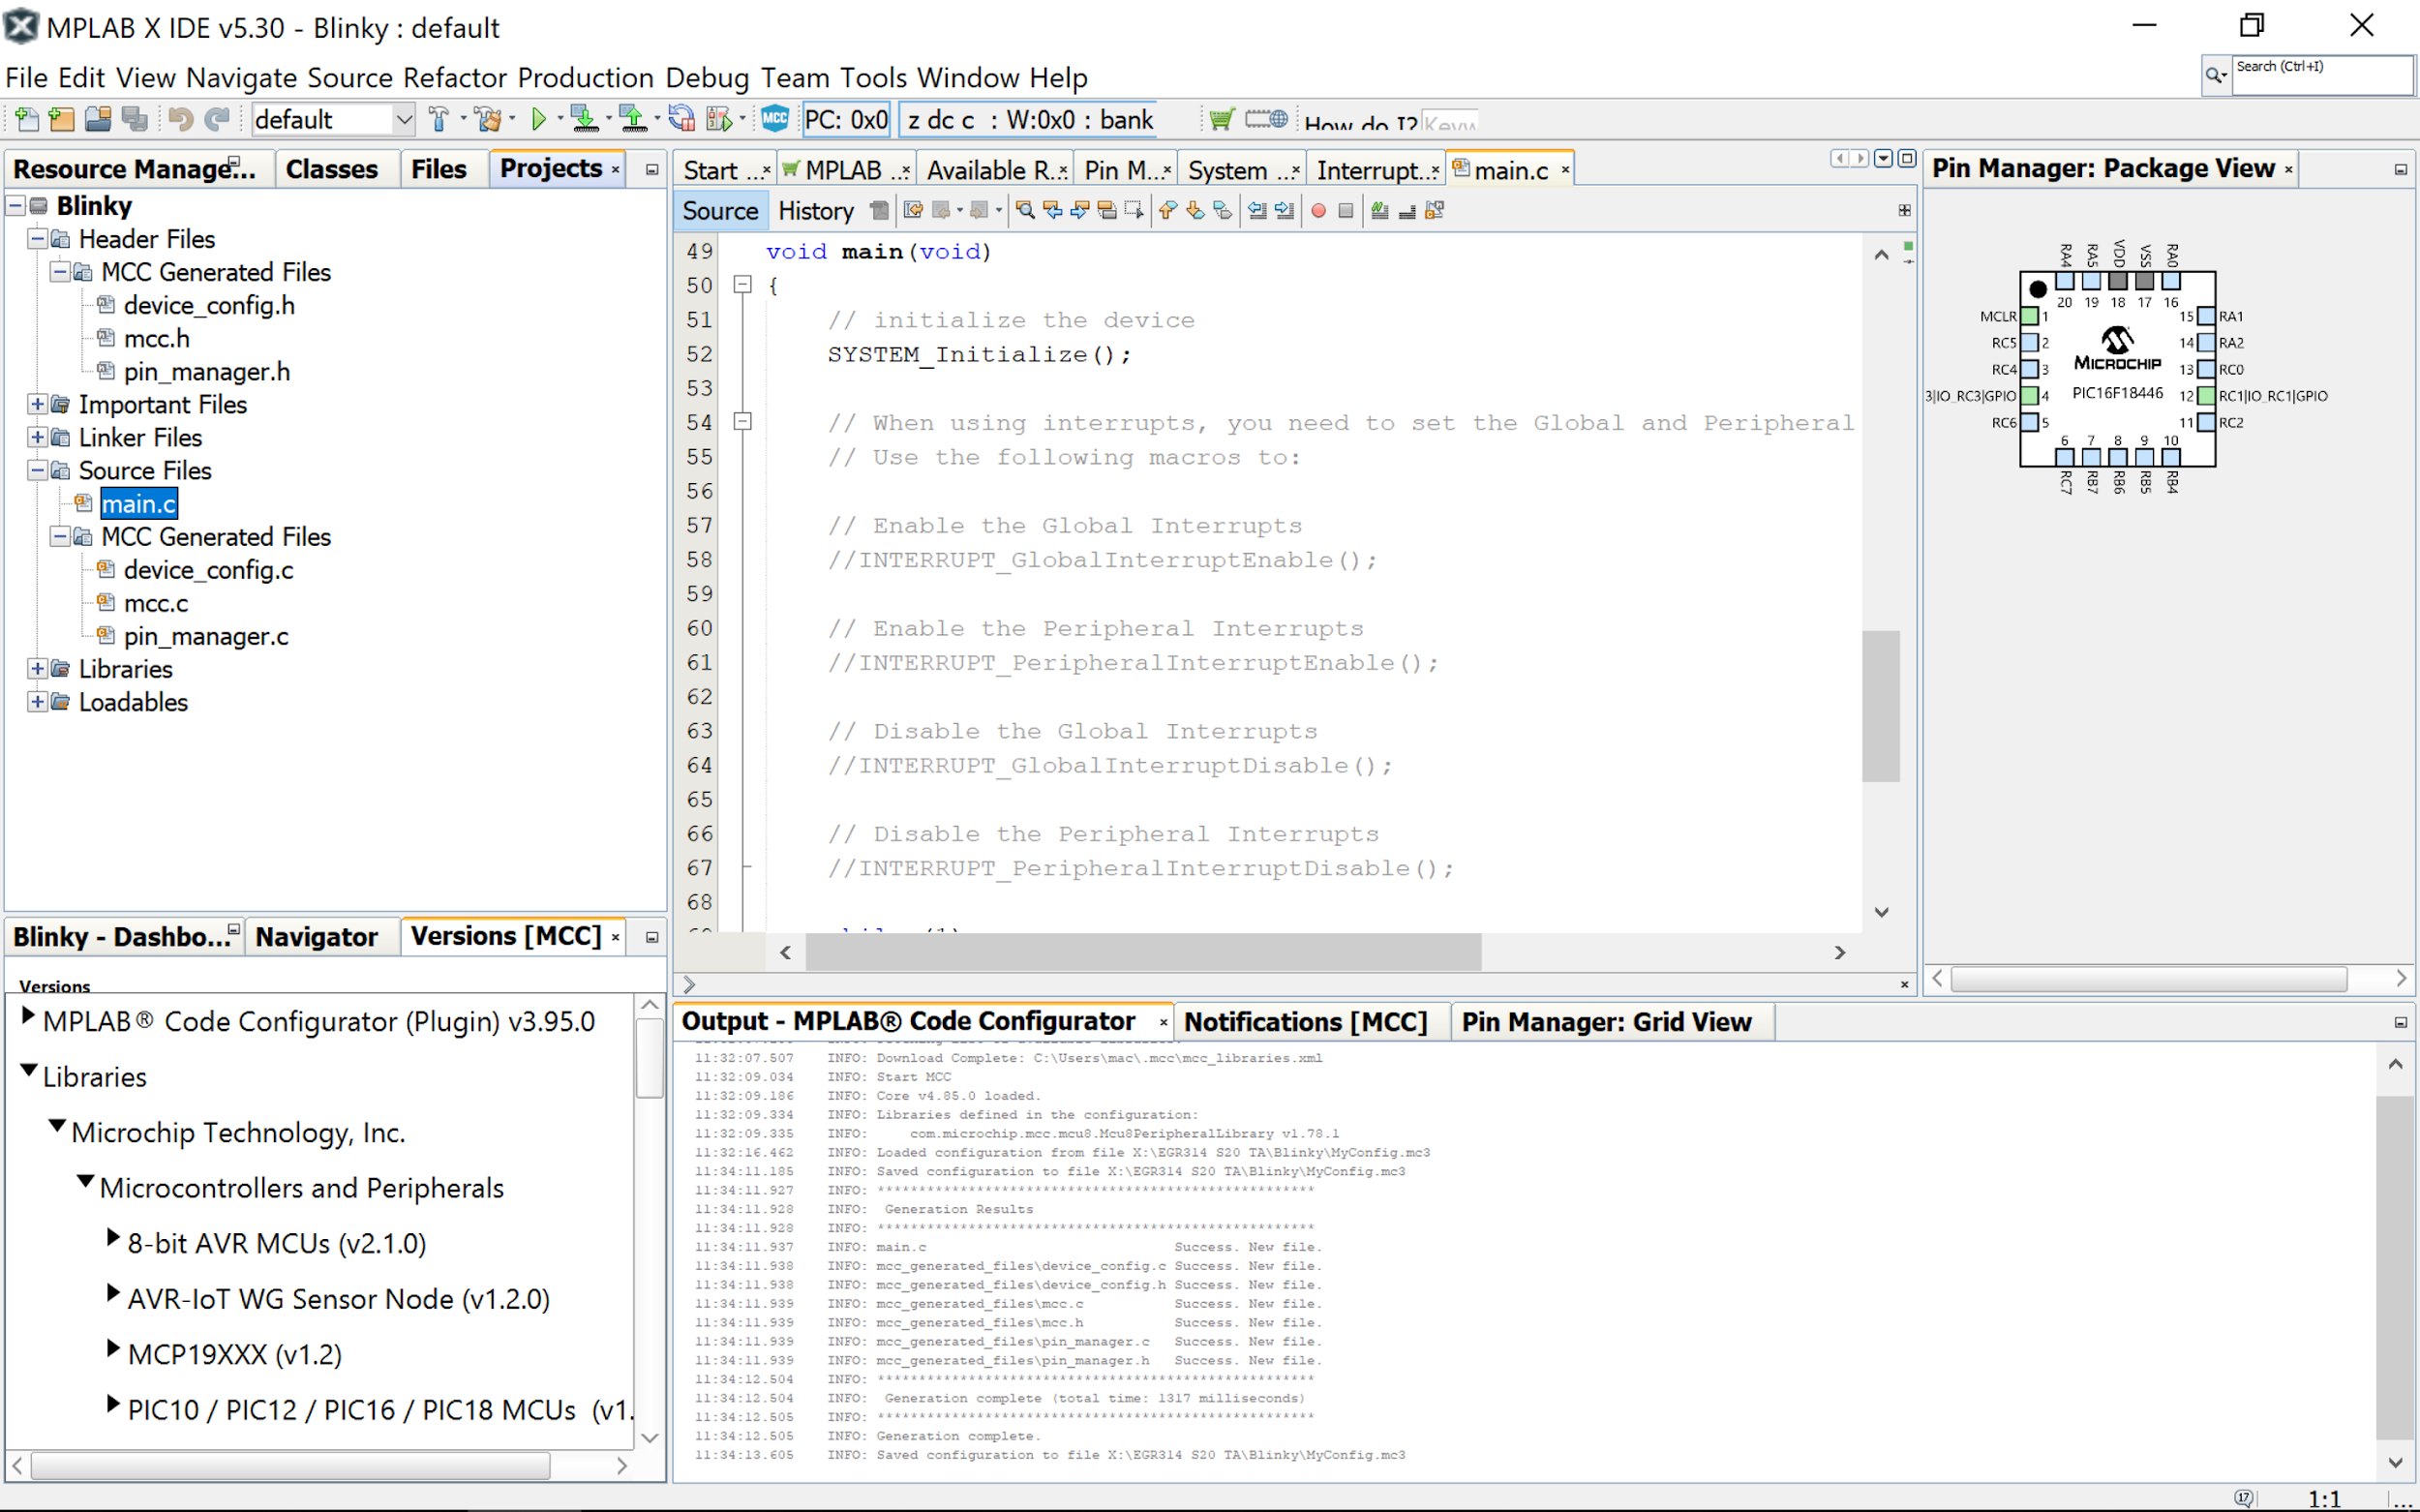Click the Last Edit location icon
The width and height of the screenshot is (2420, 1512).
pyautogui.click(x=913, y=210)
